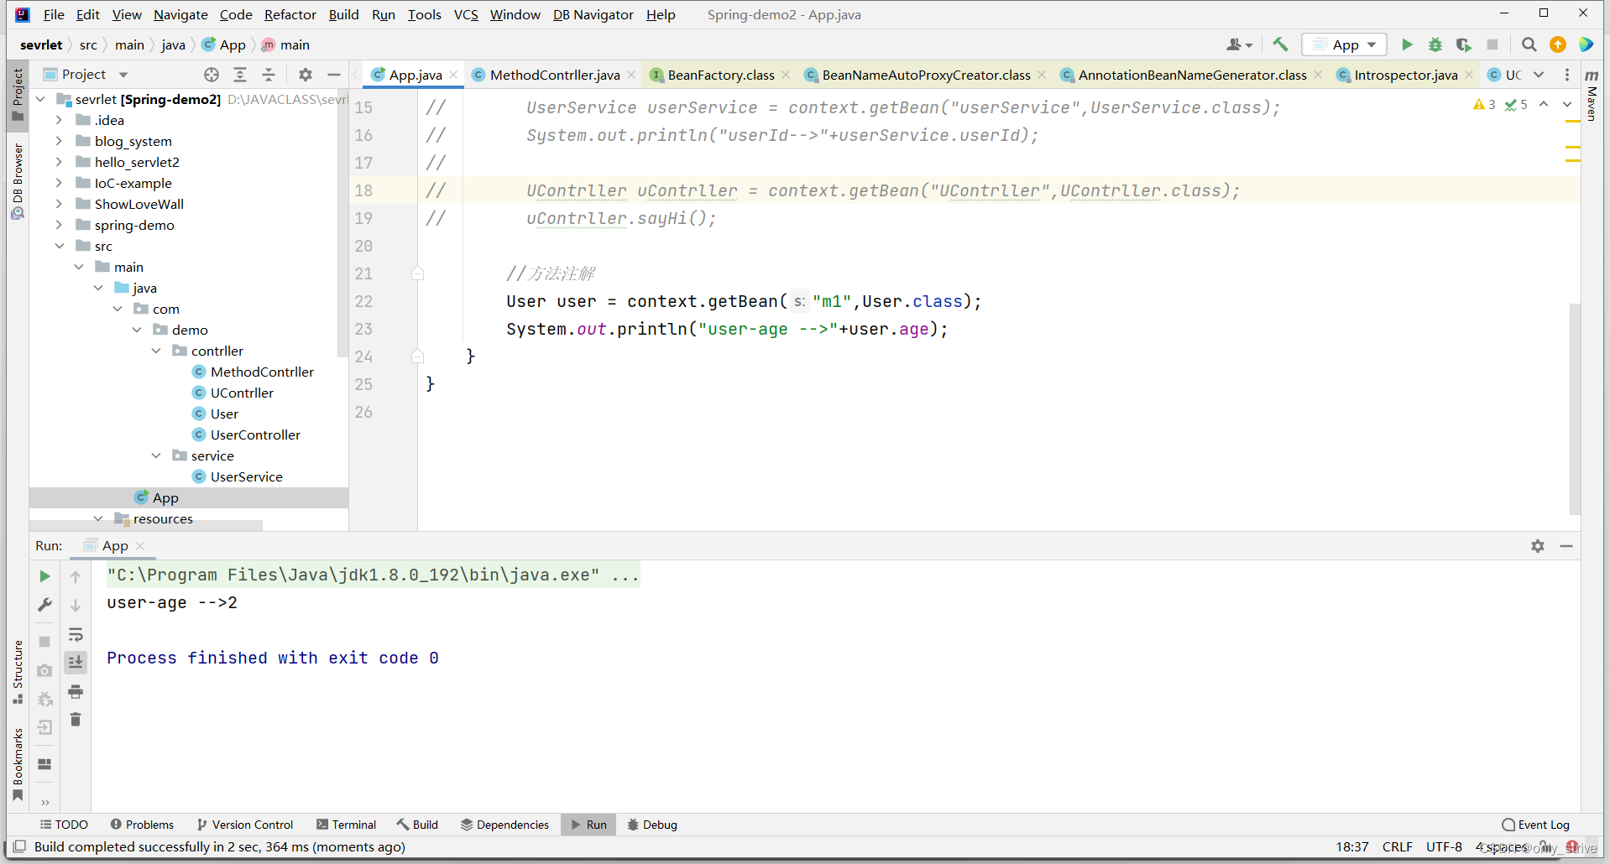Open the Refactor menu
This screenshot has height=864, width=1610.
tap(290, 14)
